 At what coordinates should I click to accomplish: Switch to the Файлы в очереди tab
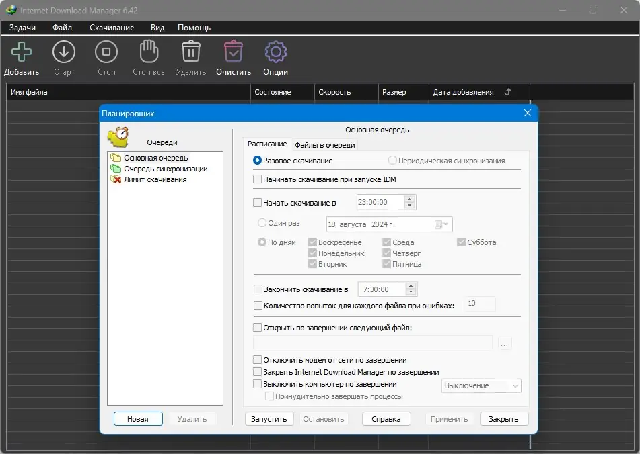click(x=325, y=145)
